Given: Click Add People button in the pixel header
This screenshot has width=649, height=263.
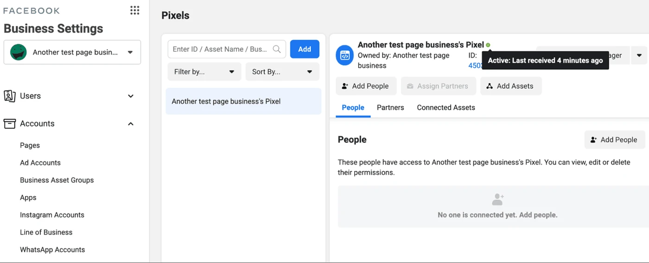Looking at the screenshot, I should tap(366, 86).
